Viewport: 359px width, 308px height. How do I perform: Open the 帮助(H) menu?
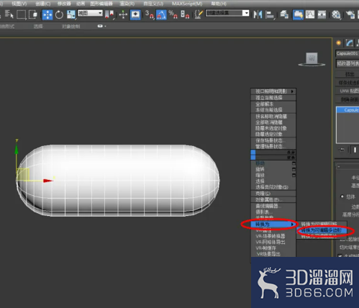pos(219,4)
